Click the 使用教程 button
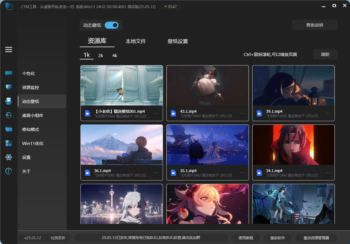Image resolution: width=350 pixels, height=244 pixels. click(x=246, y=238)
